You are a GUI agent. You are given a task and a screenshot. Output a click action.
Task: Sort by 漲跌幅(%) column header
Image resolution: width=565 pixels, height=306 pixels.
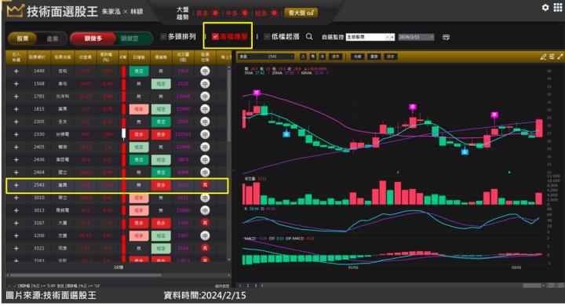point(107,57)
